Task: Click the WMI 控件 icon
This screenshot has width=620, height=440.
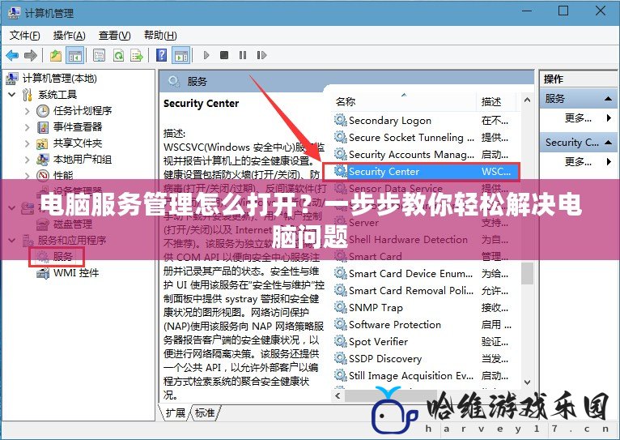Action: [43, 273]
